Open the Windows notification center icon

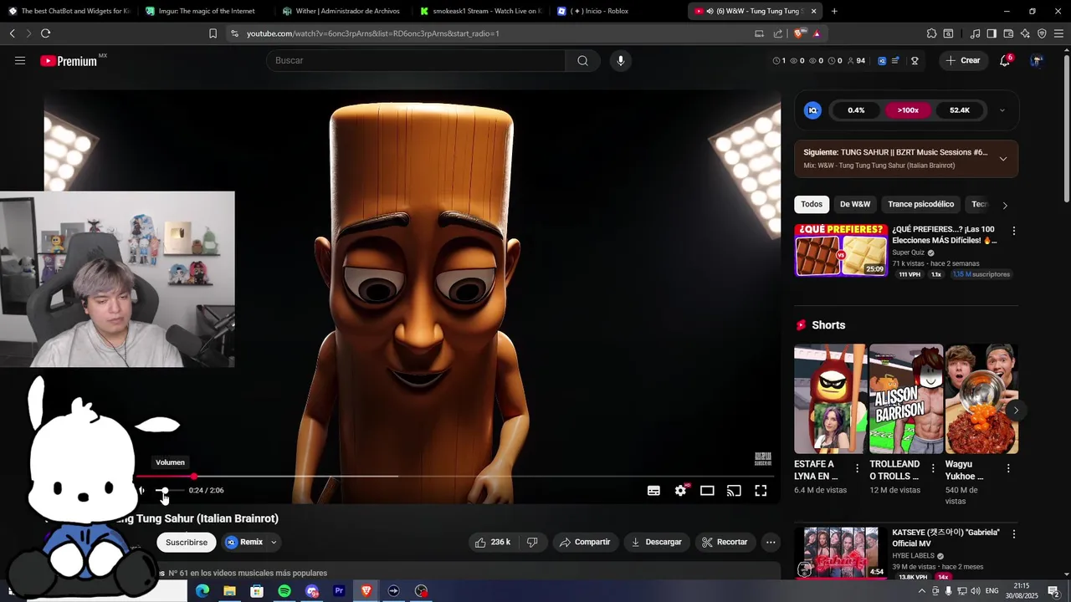coord(1054,591)
